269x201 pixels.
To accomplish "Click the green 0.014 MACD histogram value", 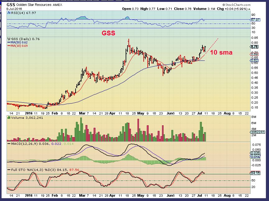I will coord(69,144).
